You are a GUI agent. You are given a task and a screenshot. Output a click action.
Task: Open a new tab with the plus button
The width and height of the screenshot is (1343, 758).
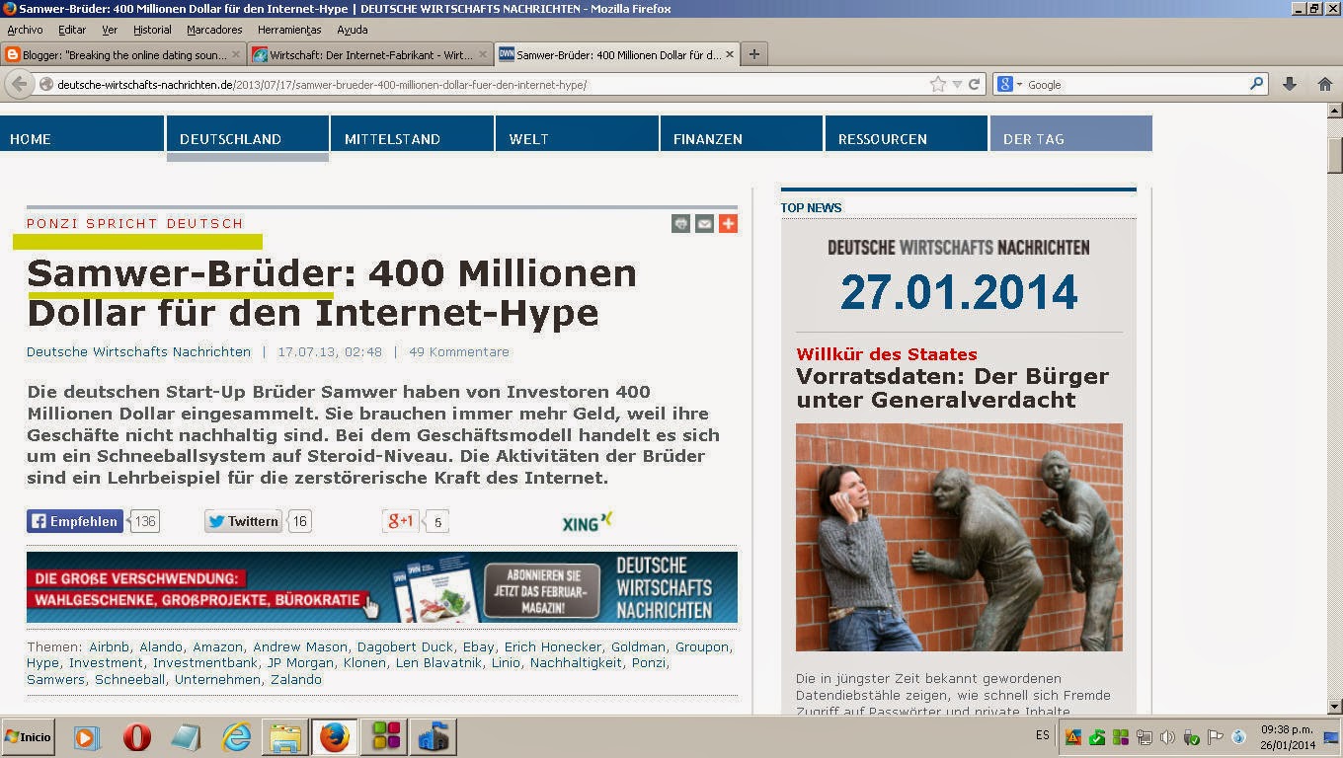[x=753, y=54]
